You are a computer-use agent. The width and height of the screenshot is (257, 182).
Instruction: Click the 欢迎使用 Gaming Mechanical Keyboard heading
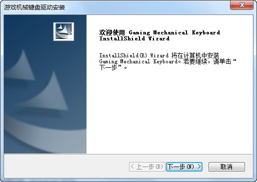[159, 35]
